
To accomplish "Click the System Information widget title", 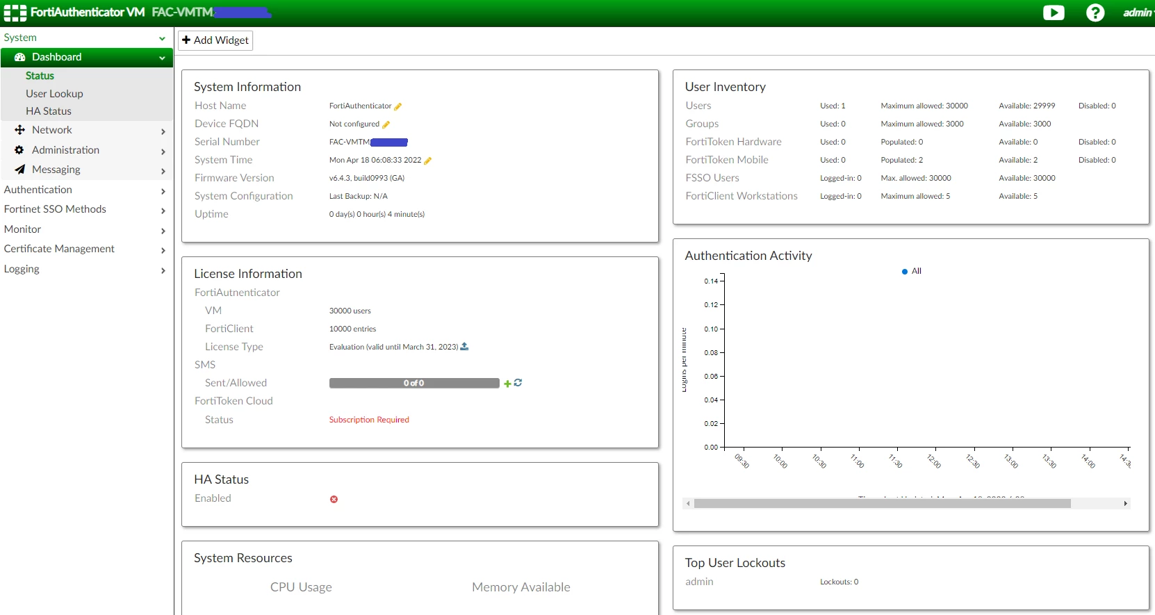I will point(247,87).
